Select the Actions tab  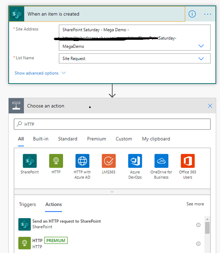coord(53,204)
